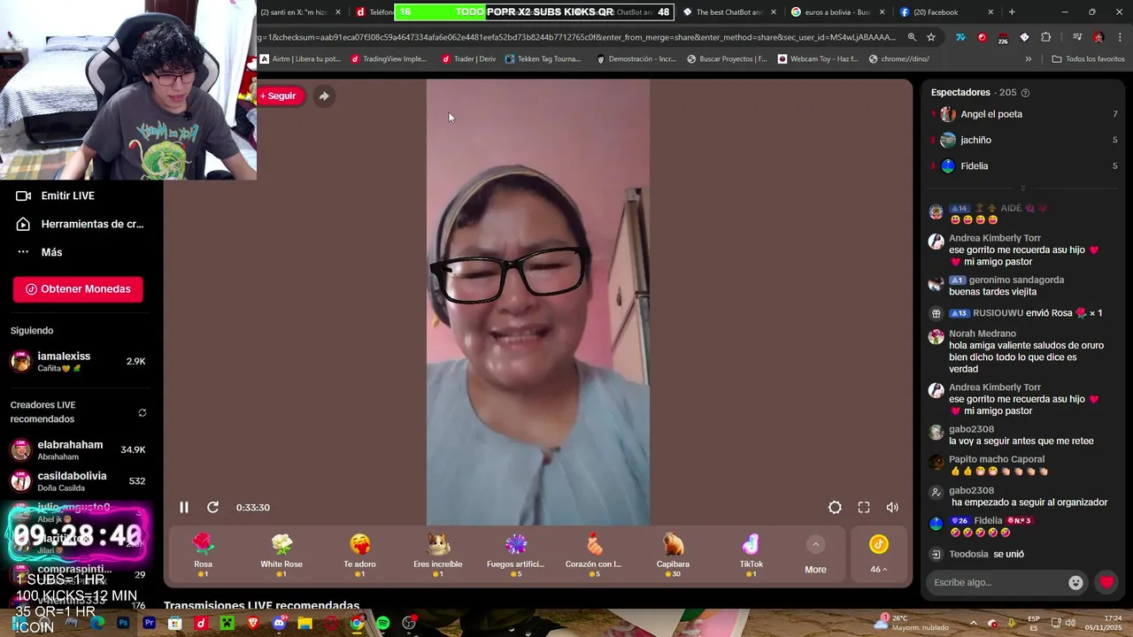
Task: Open the coin balance 46 dropdown
Action: click(878, 556)
